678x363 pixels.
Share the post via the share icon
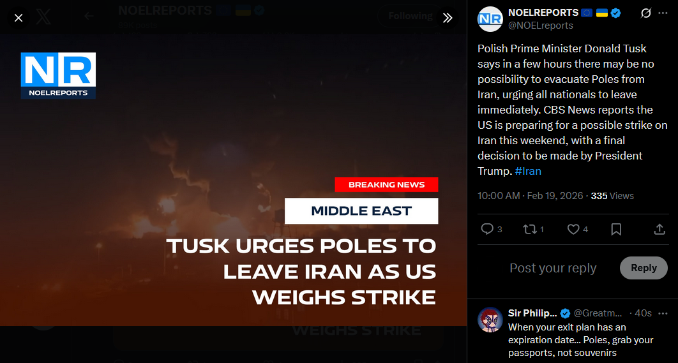(659, 229)
